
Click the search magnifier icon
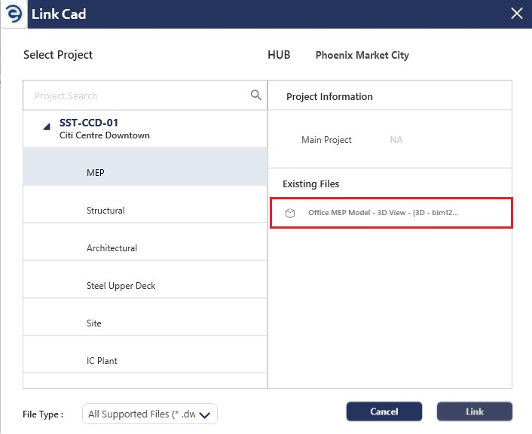tap(255, 96)
